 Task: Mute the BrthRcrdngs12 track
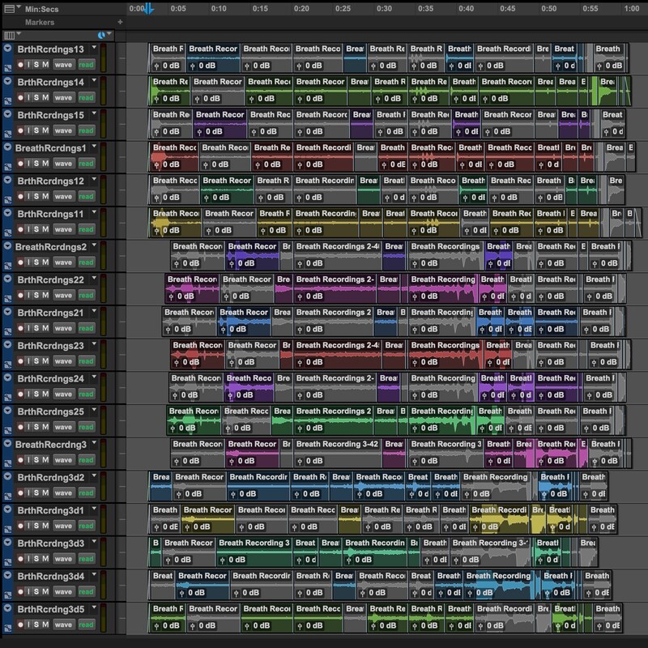45,196
